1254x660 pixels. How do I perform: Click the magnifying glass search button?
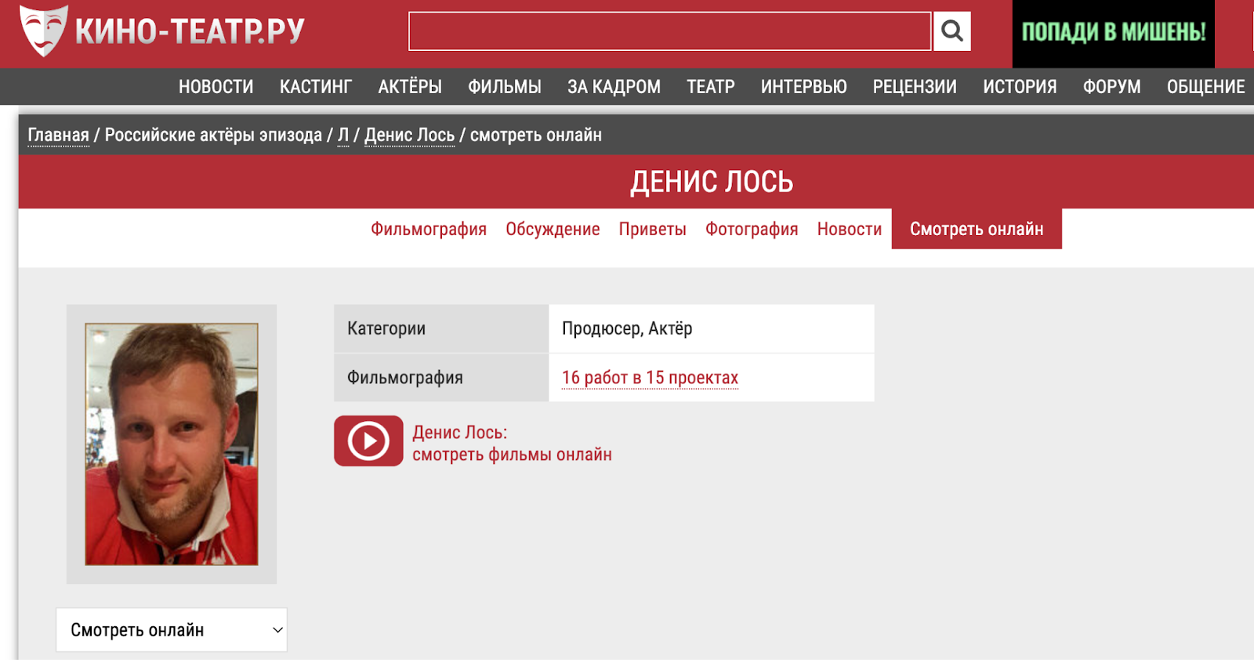(952, 31)
